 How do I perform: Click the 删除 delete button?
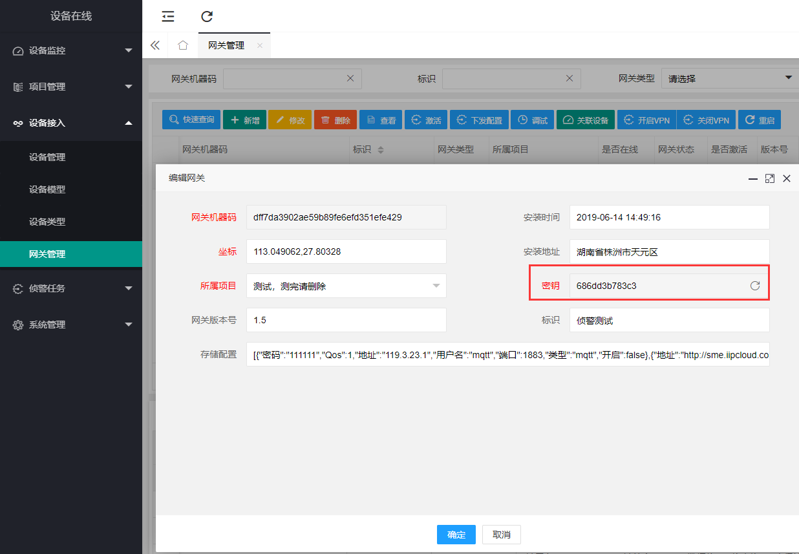336,120
